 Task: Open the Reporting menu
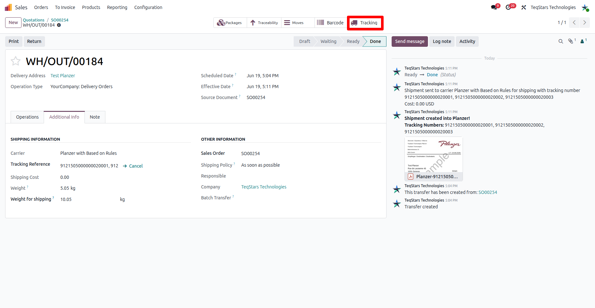(x=117, y=7)
